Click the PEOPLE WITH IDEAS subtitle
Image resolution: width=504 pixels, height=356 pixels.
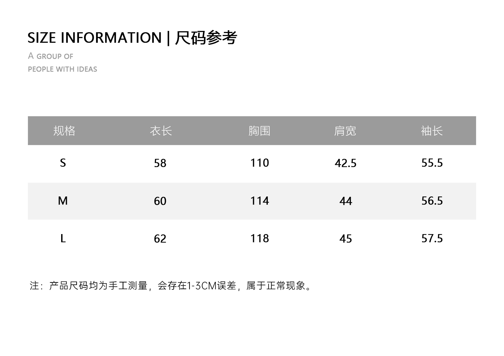(x=62, y=69)
